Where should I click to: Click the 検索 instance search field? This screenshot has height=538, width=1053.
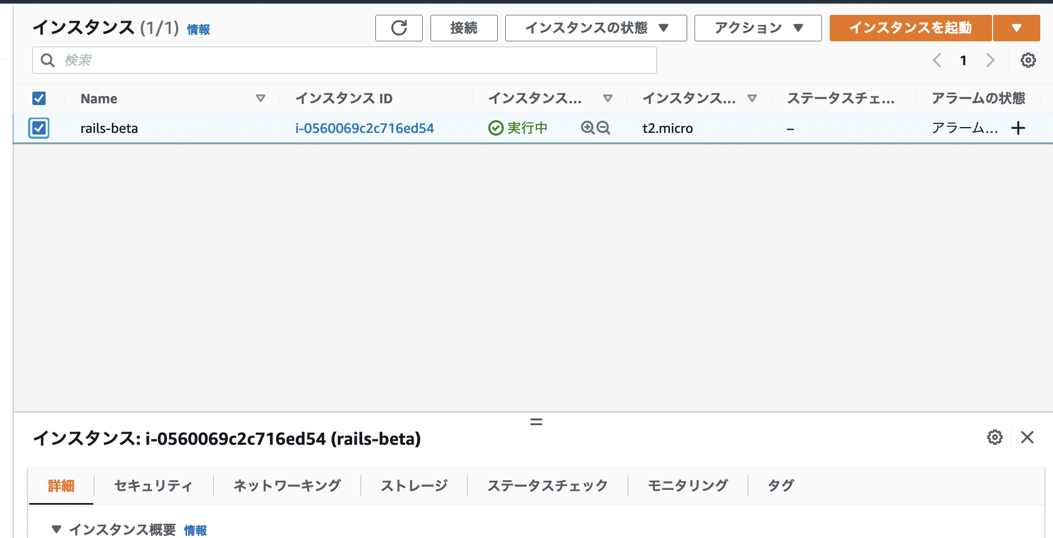pos(345,60)
